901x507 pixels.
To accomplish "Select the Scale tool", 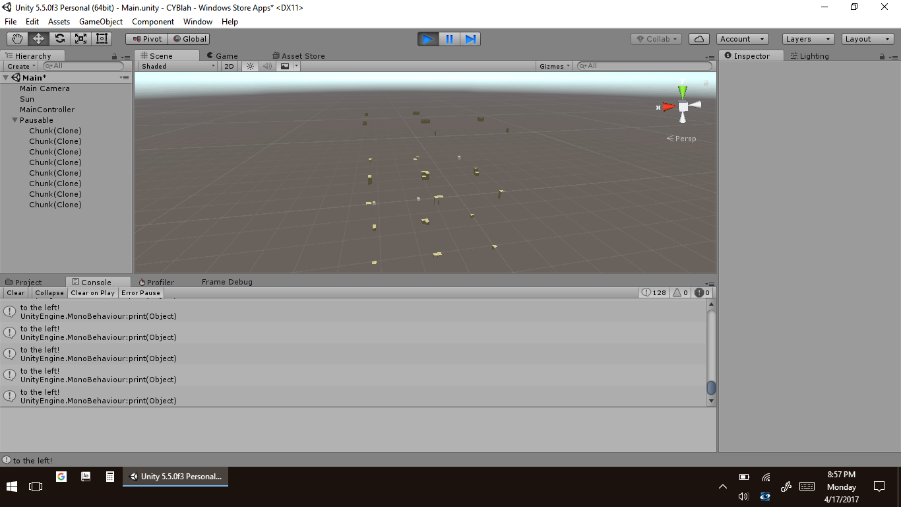I will click(x=80, y=39).
